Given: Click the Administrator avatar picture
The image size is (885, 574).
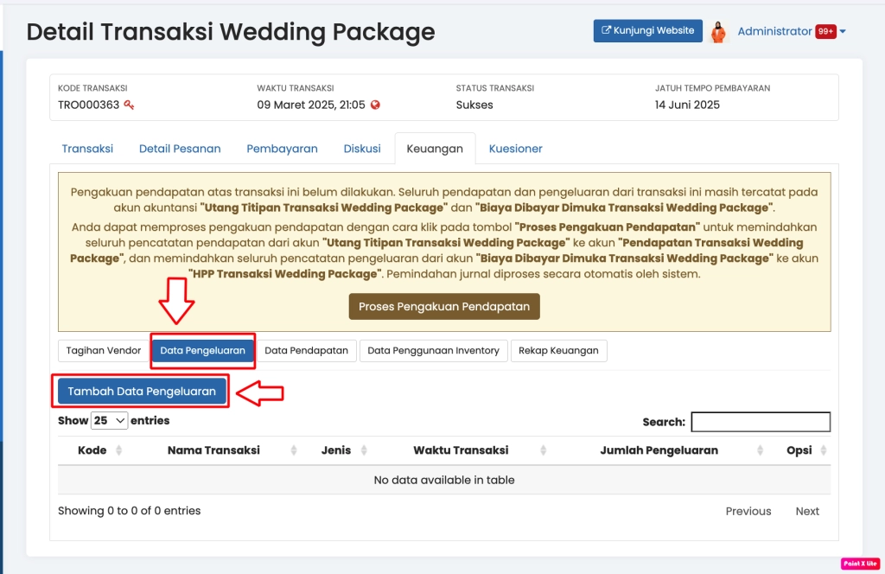Looking at the screenshot, I should [x=718, y=32].
